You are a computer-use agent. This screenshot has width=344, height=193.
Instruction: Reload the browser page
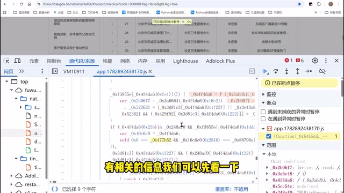[x=21, y=4]
